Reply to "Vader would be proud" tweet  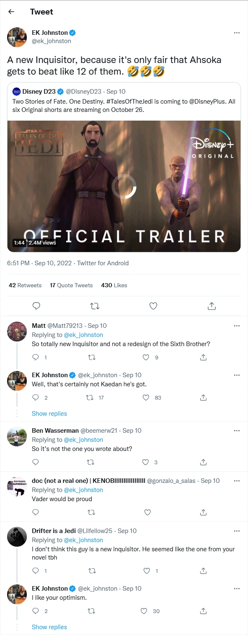click(36, 512)
